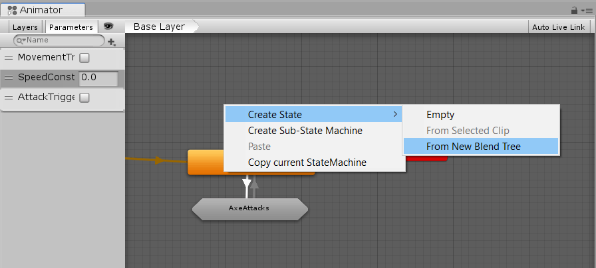Image resolution: width=596 pixels, height=268 pixels.
Task: Enable the AttackTrigger parameter checkbox
Action: pos(84,98)
